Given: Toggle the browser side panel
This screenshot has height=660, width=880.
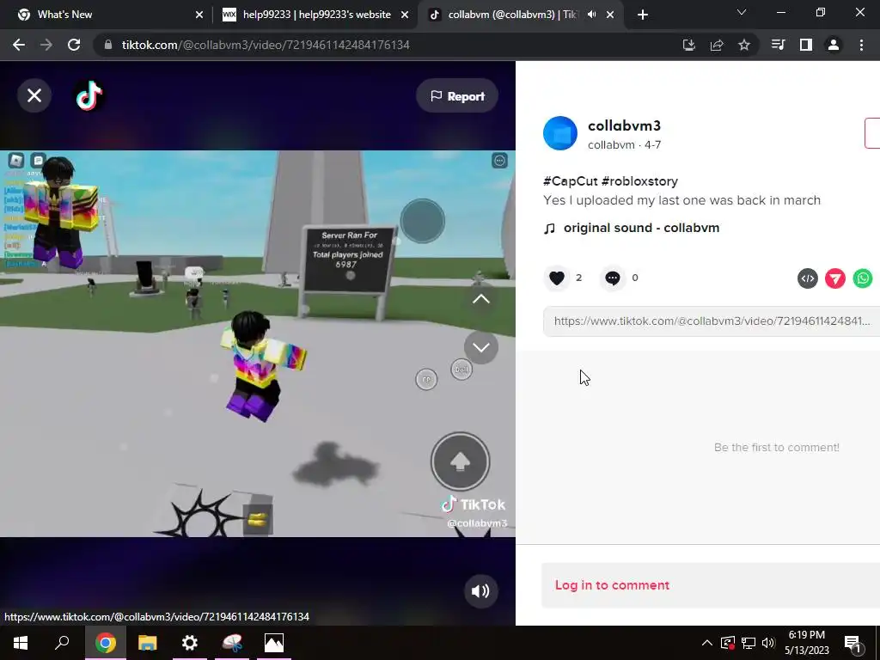Looking at the screenshot, I should (806, 45).
